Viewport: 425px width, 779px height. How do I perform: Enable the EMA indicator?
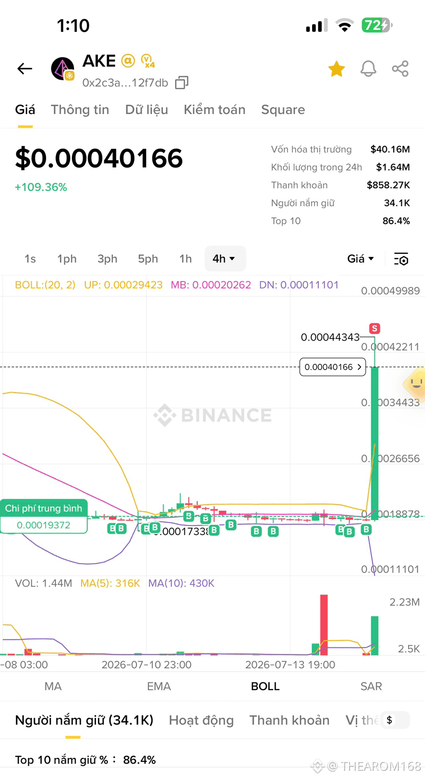(159, 687)
